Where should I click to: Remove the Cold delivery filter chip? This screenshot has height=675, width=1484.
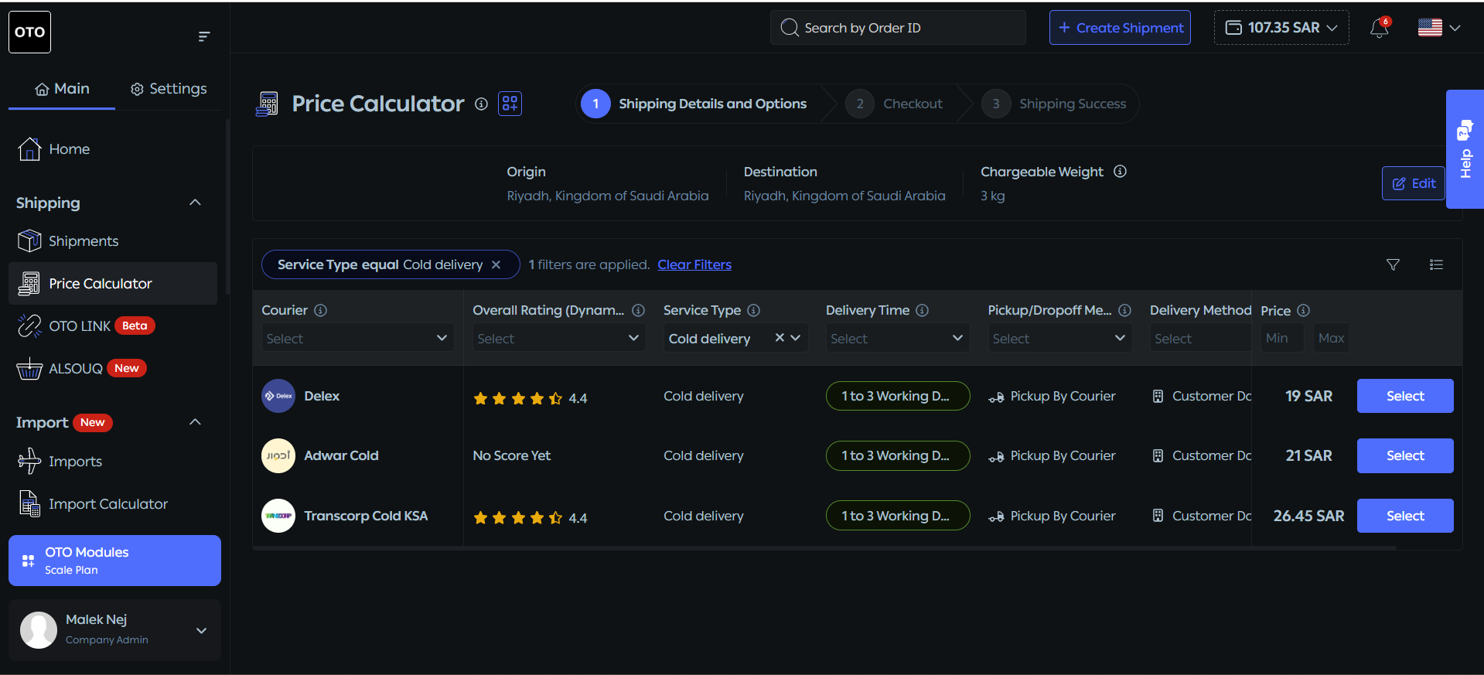point(496,265)
